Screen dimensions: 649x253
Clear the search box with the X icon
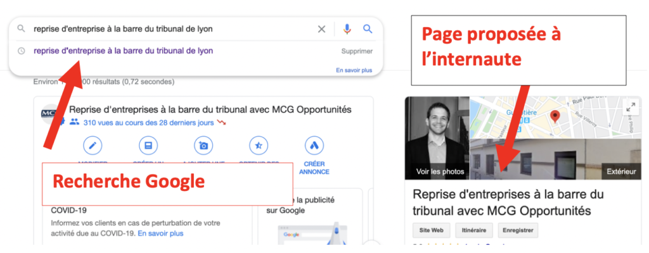321,29
